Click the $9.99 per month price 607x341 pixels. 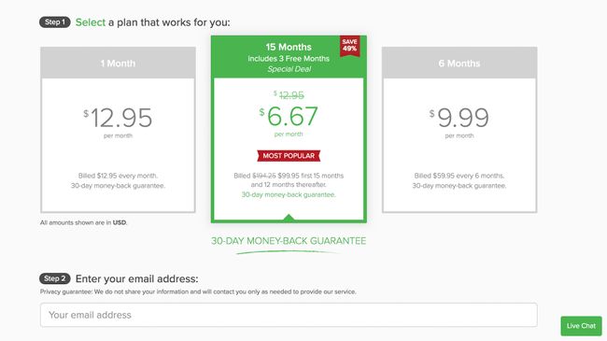pyautogui.click(x=459, y=118)
